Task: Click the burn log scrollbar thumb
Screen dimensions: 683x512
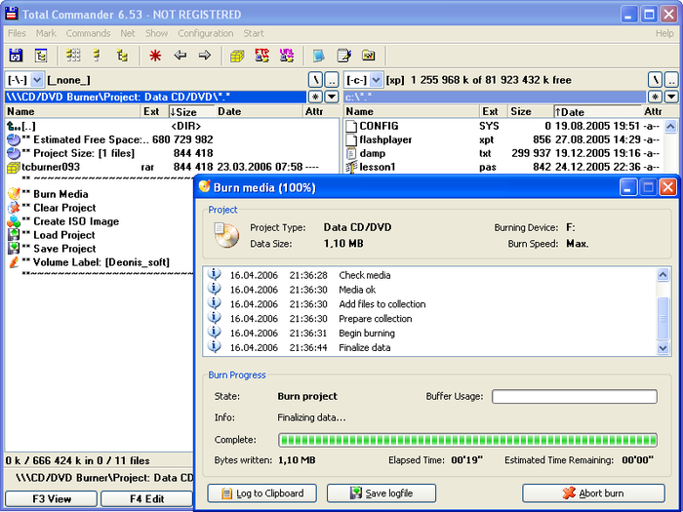Action: [663, 318]
